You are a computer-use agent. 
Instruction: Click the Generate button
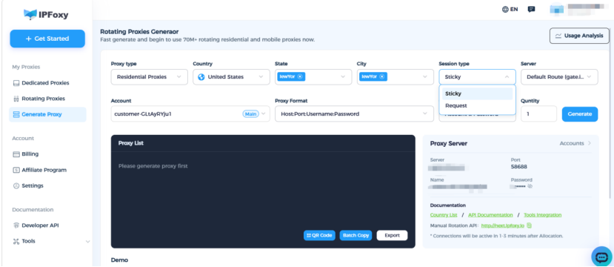[x=580, y=114]
